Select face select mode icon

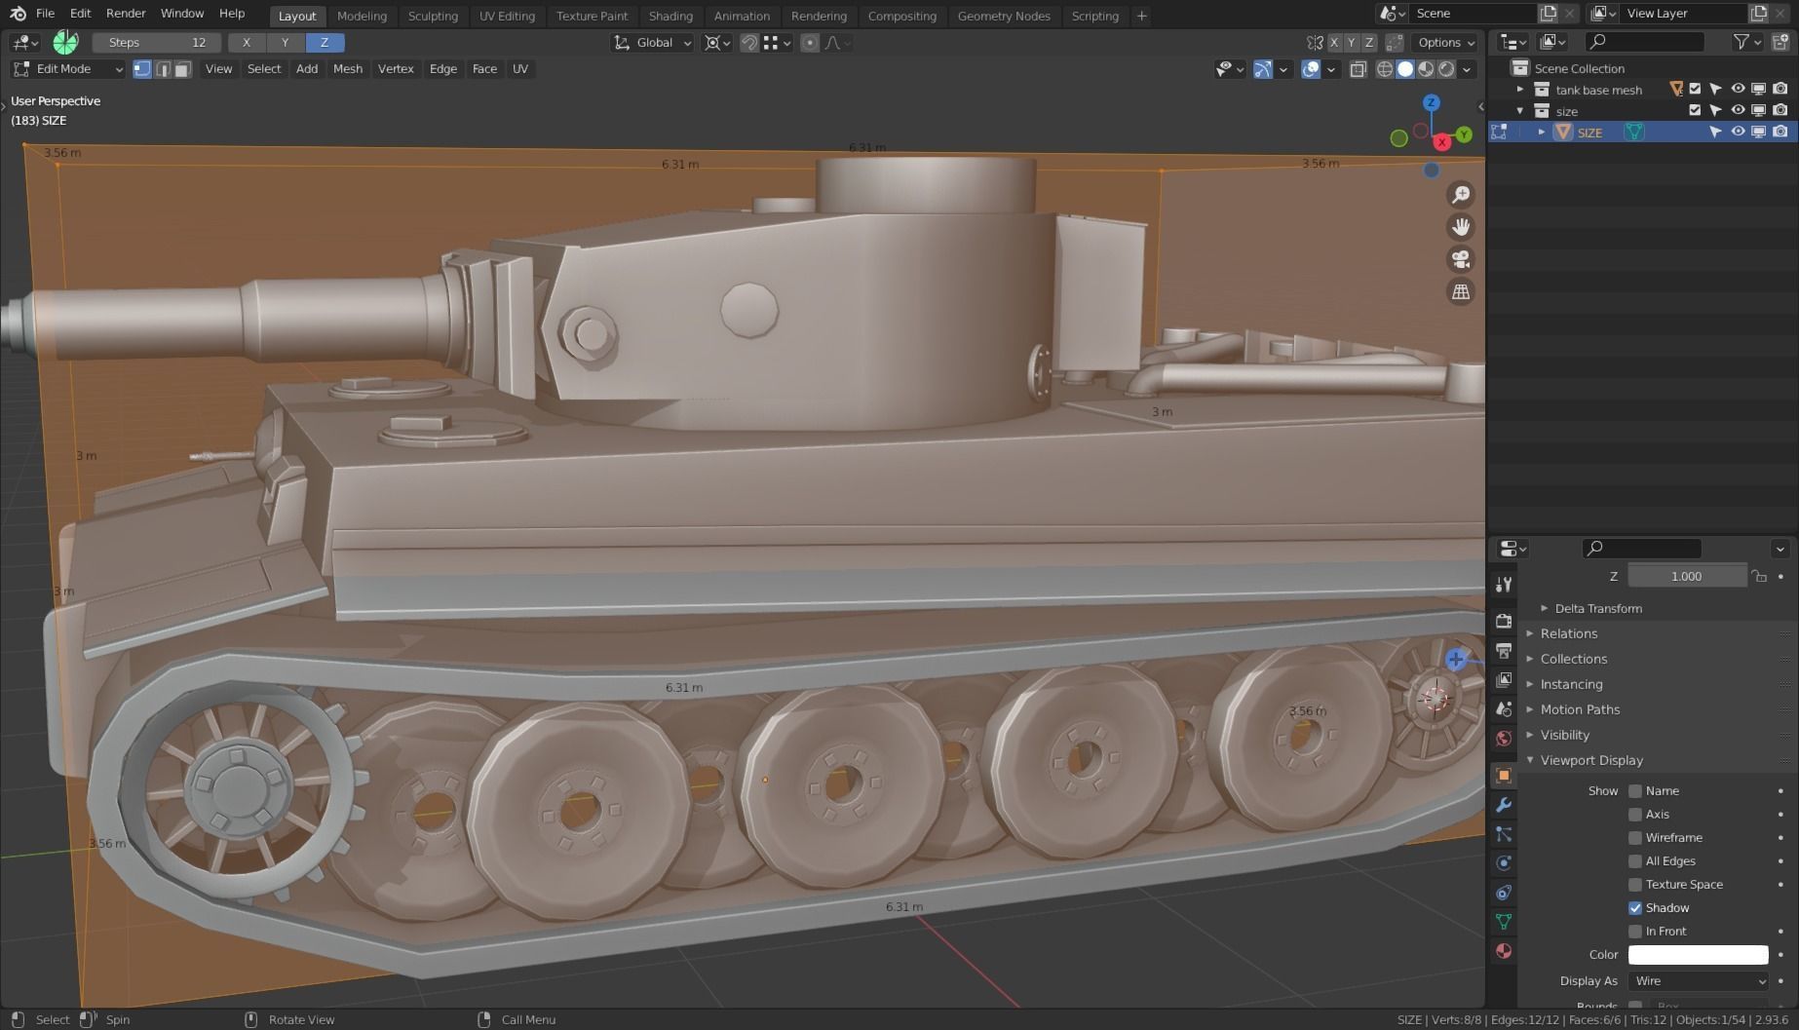pos(182,69)
